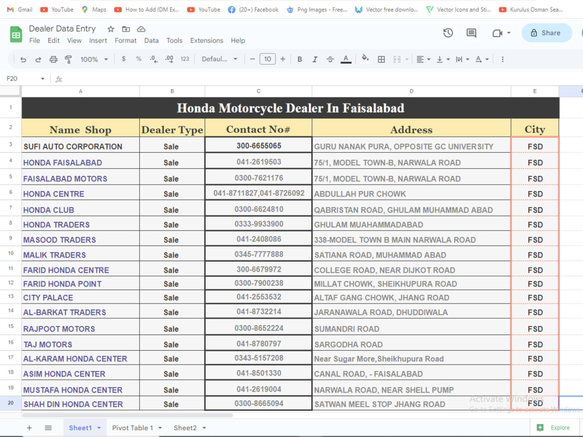Screen dimensions: 583x437
Task: Switch to the Sheet2 tab
Action: point(185,428)
